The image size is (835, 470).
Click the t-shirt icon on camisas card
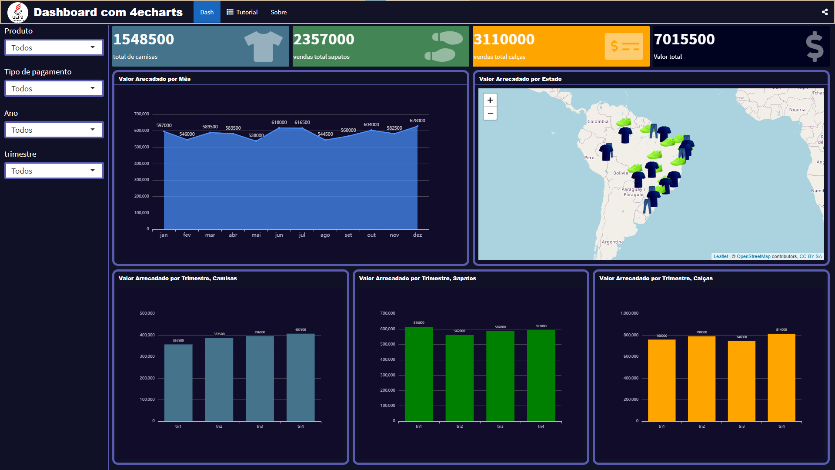point(263,46)
